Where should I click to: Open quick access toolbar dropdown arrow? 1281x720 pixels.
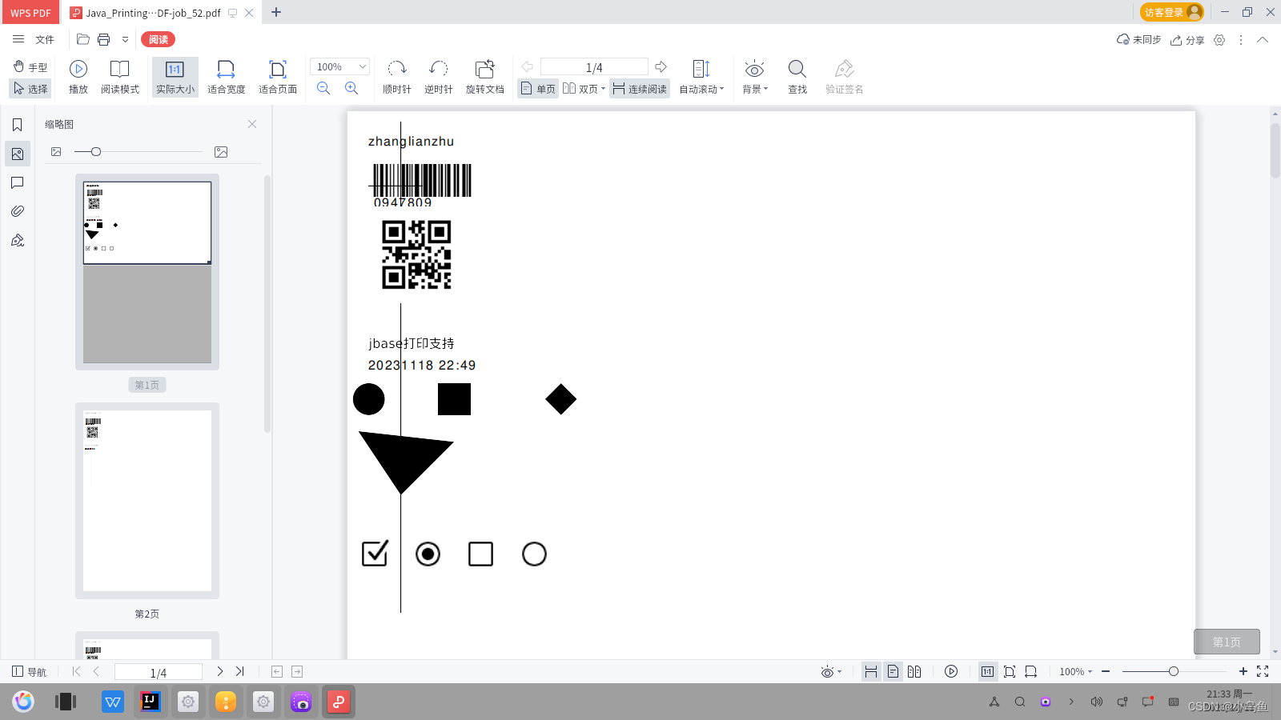pyautogui.click(x=125, y=39)
